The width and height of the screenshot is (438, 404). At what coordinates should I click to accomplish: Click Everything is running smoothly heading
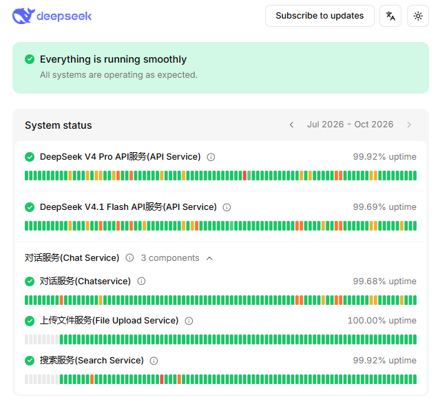[x=113, y=59]
